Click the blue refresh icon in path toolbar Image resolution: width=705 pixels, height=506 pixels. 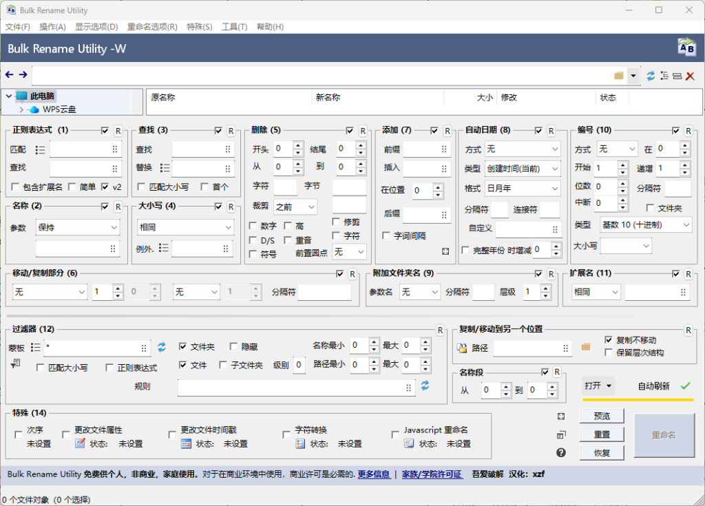(651, 76)
